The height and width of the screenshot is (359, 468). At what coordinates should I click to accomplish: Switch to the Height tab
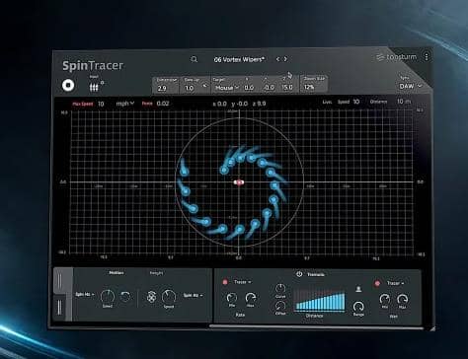(x=156, y=273)
